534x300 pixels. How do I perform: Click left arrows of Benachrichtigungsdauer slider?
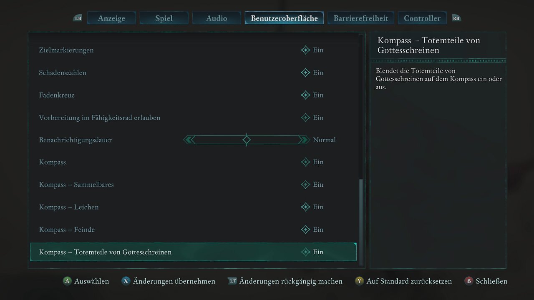[189, 140]
